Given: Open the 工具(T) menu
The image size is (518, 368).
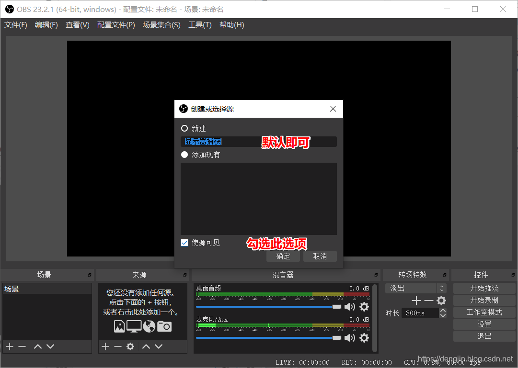Looking at the screenshot, I should point(200,25).
